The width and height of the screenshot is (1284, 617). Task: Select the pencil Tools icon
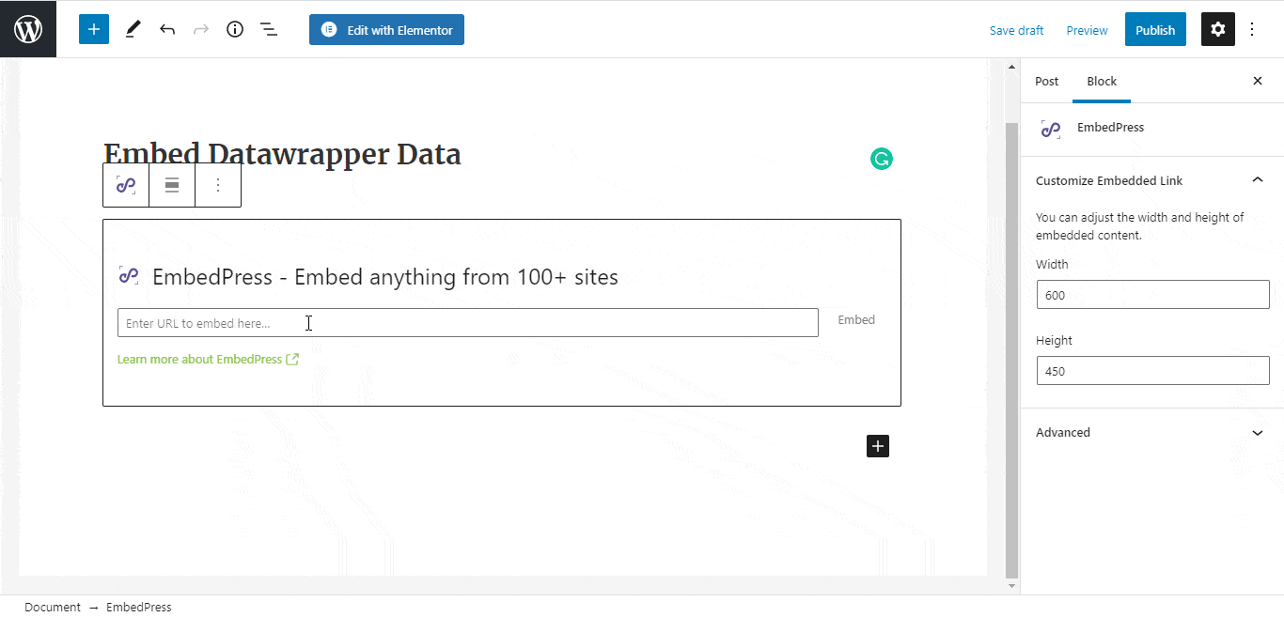coord(133,29)
